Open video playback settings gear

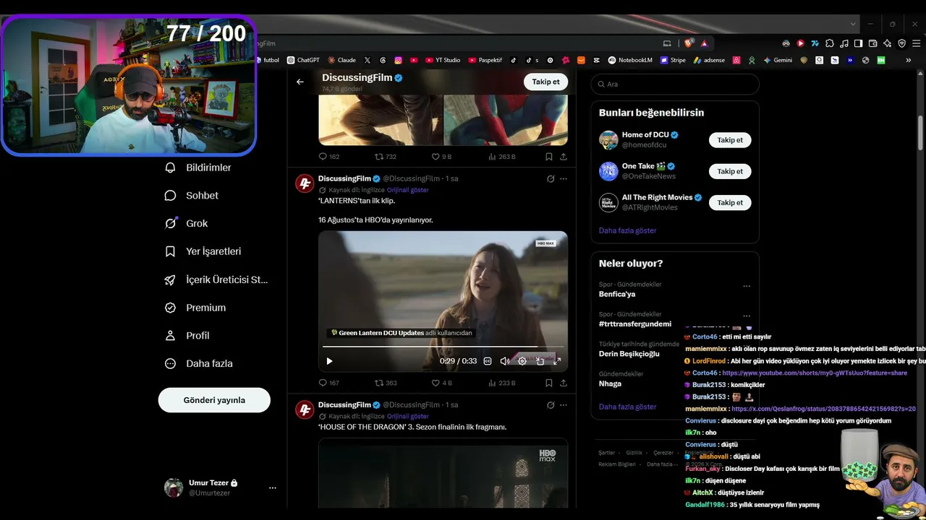tap(522, 361)
